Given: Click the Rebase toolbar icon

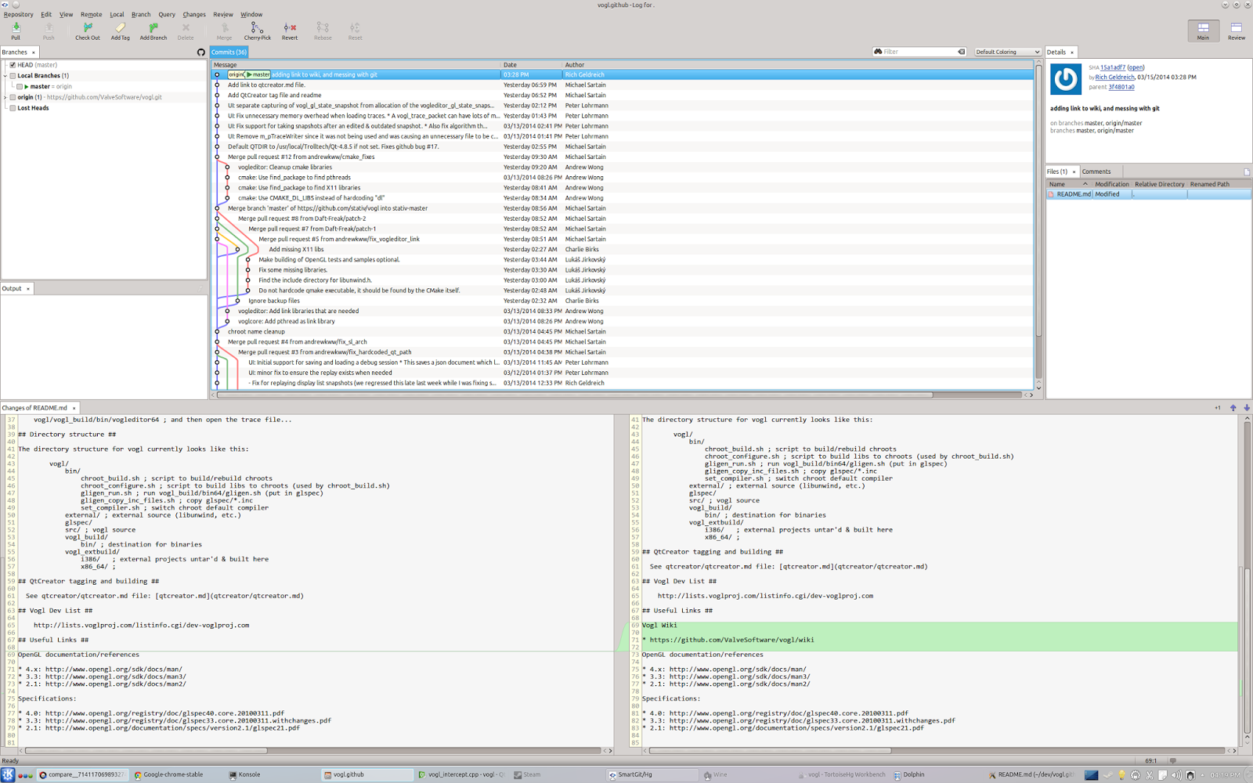Looking at the screenshot, I should (323, 31).
